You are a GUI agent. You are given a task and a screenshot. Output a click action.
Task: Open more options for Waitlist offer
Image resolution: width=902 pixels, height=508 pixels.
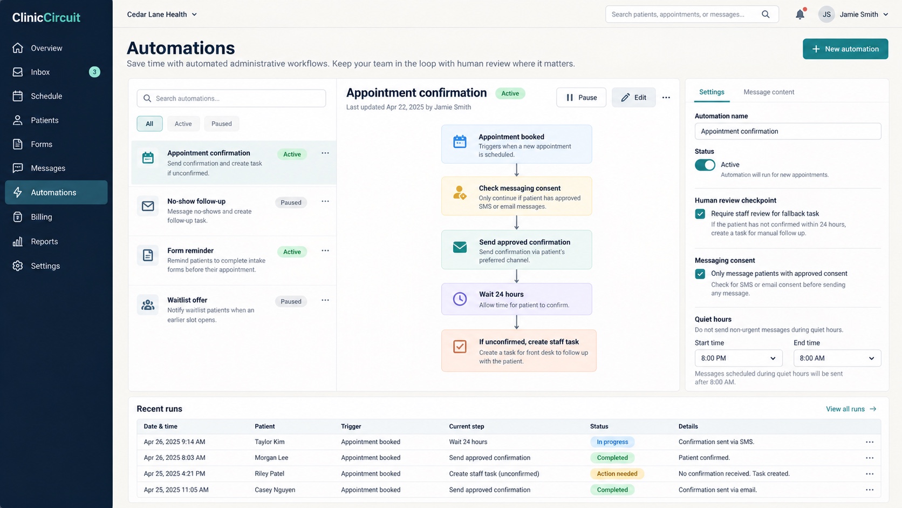325,300
